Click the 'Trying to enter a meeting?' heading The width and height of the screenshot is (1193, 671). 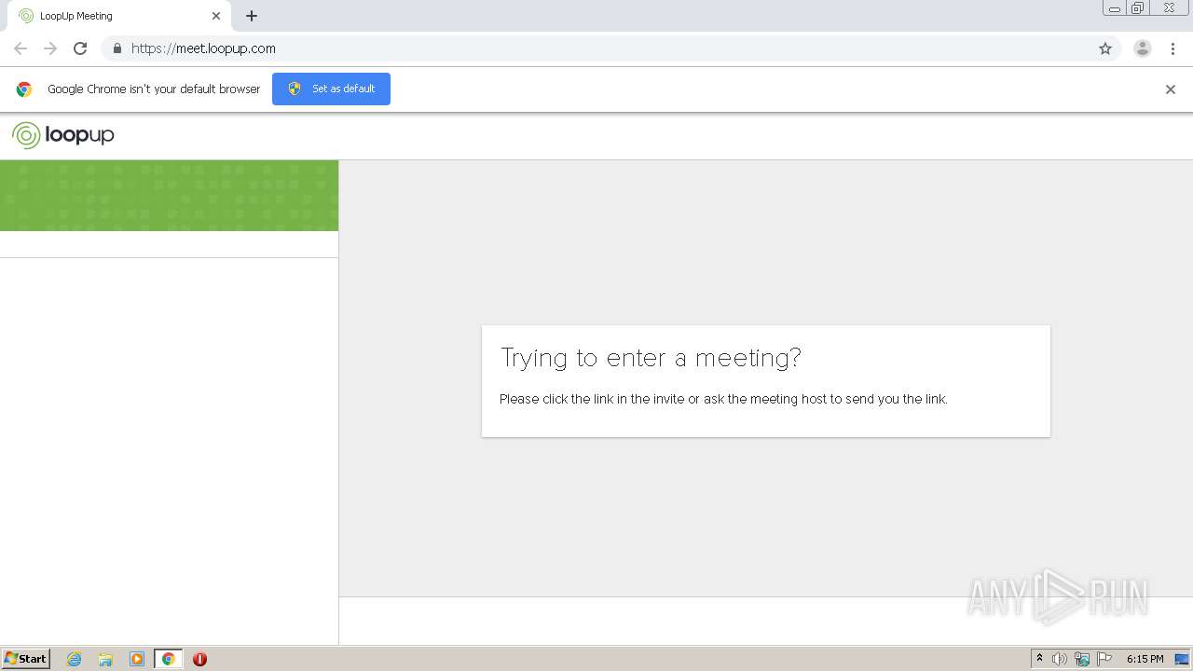tap(651, 358)
